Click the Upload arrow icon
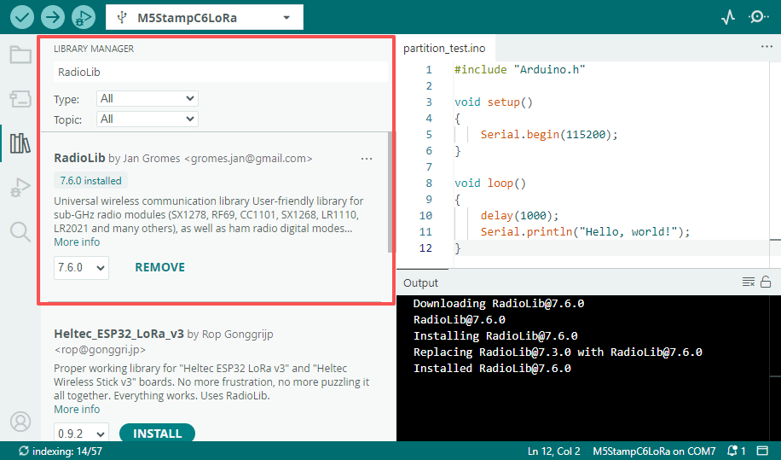The image size is (781, 460). (52, 17)
